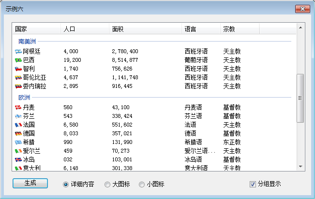Select the France flag icon beside 法国
The image size is (315, 199).
click(18, 125)
